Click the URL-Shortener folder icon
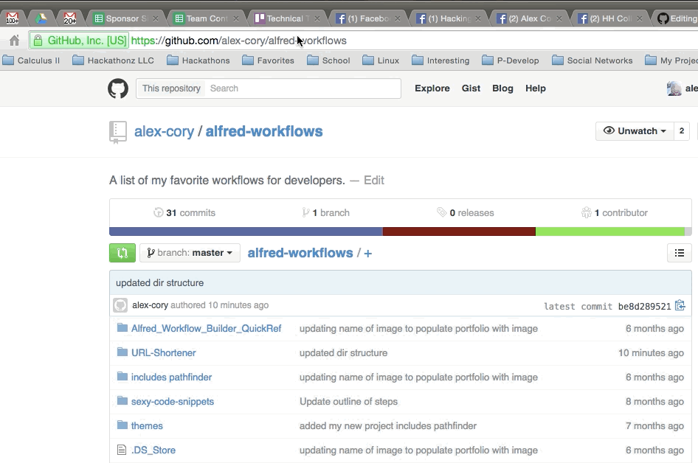 [122, 352]
